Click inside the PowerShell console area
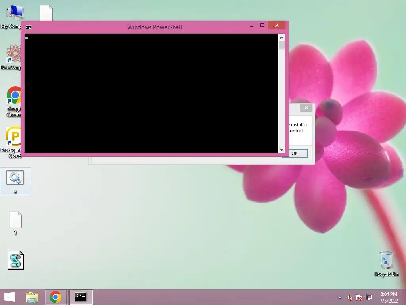406x305 pixels. point(151,93)
